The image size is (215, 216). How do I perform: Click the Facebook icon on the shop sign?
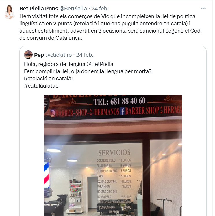tap(122, 111)
